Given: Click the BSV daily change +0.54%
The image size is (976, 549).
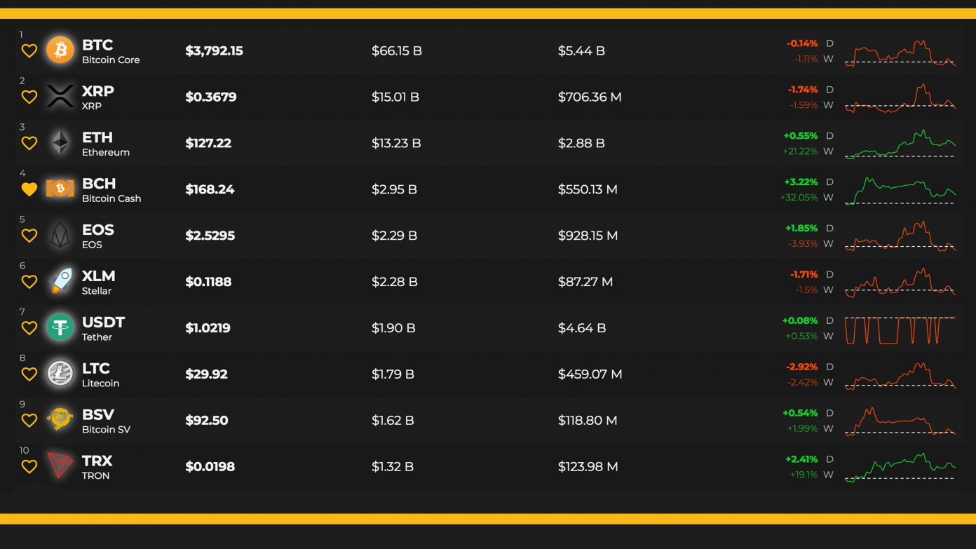Looking at the screenshot, I should click(800, 413).
